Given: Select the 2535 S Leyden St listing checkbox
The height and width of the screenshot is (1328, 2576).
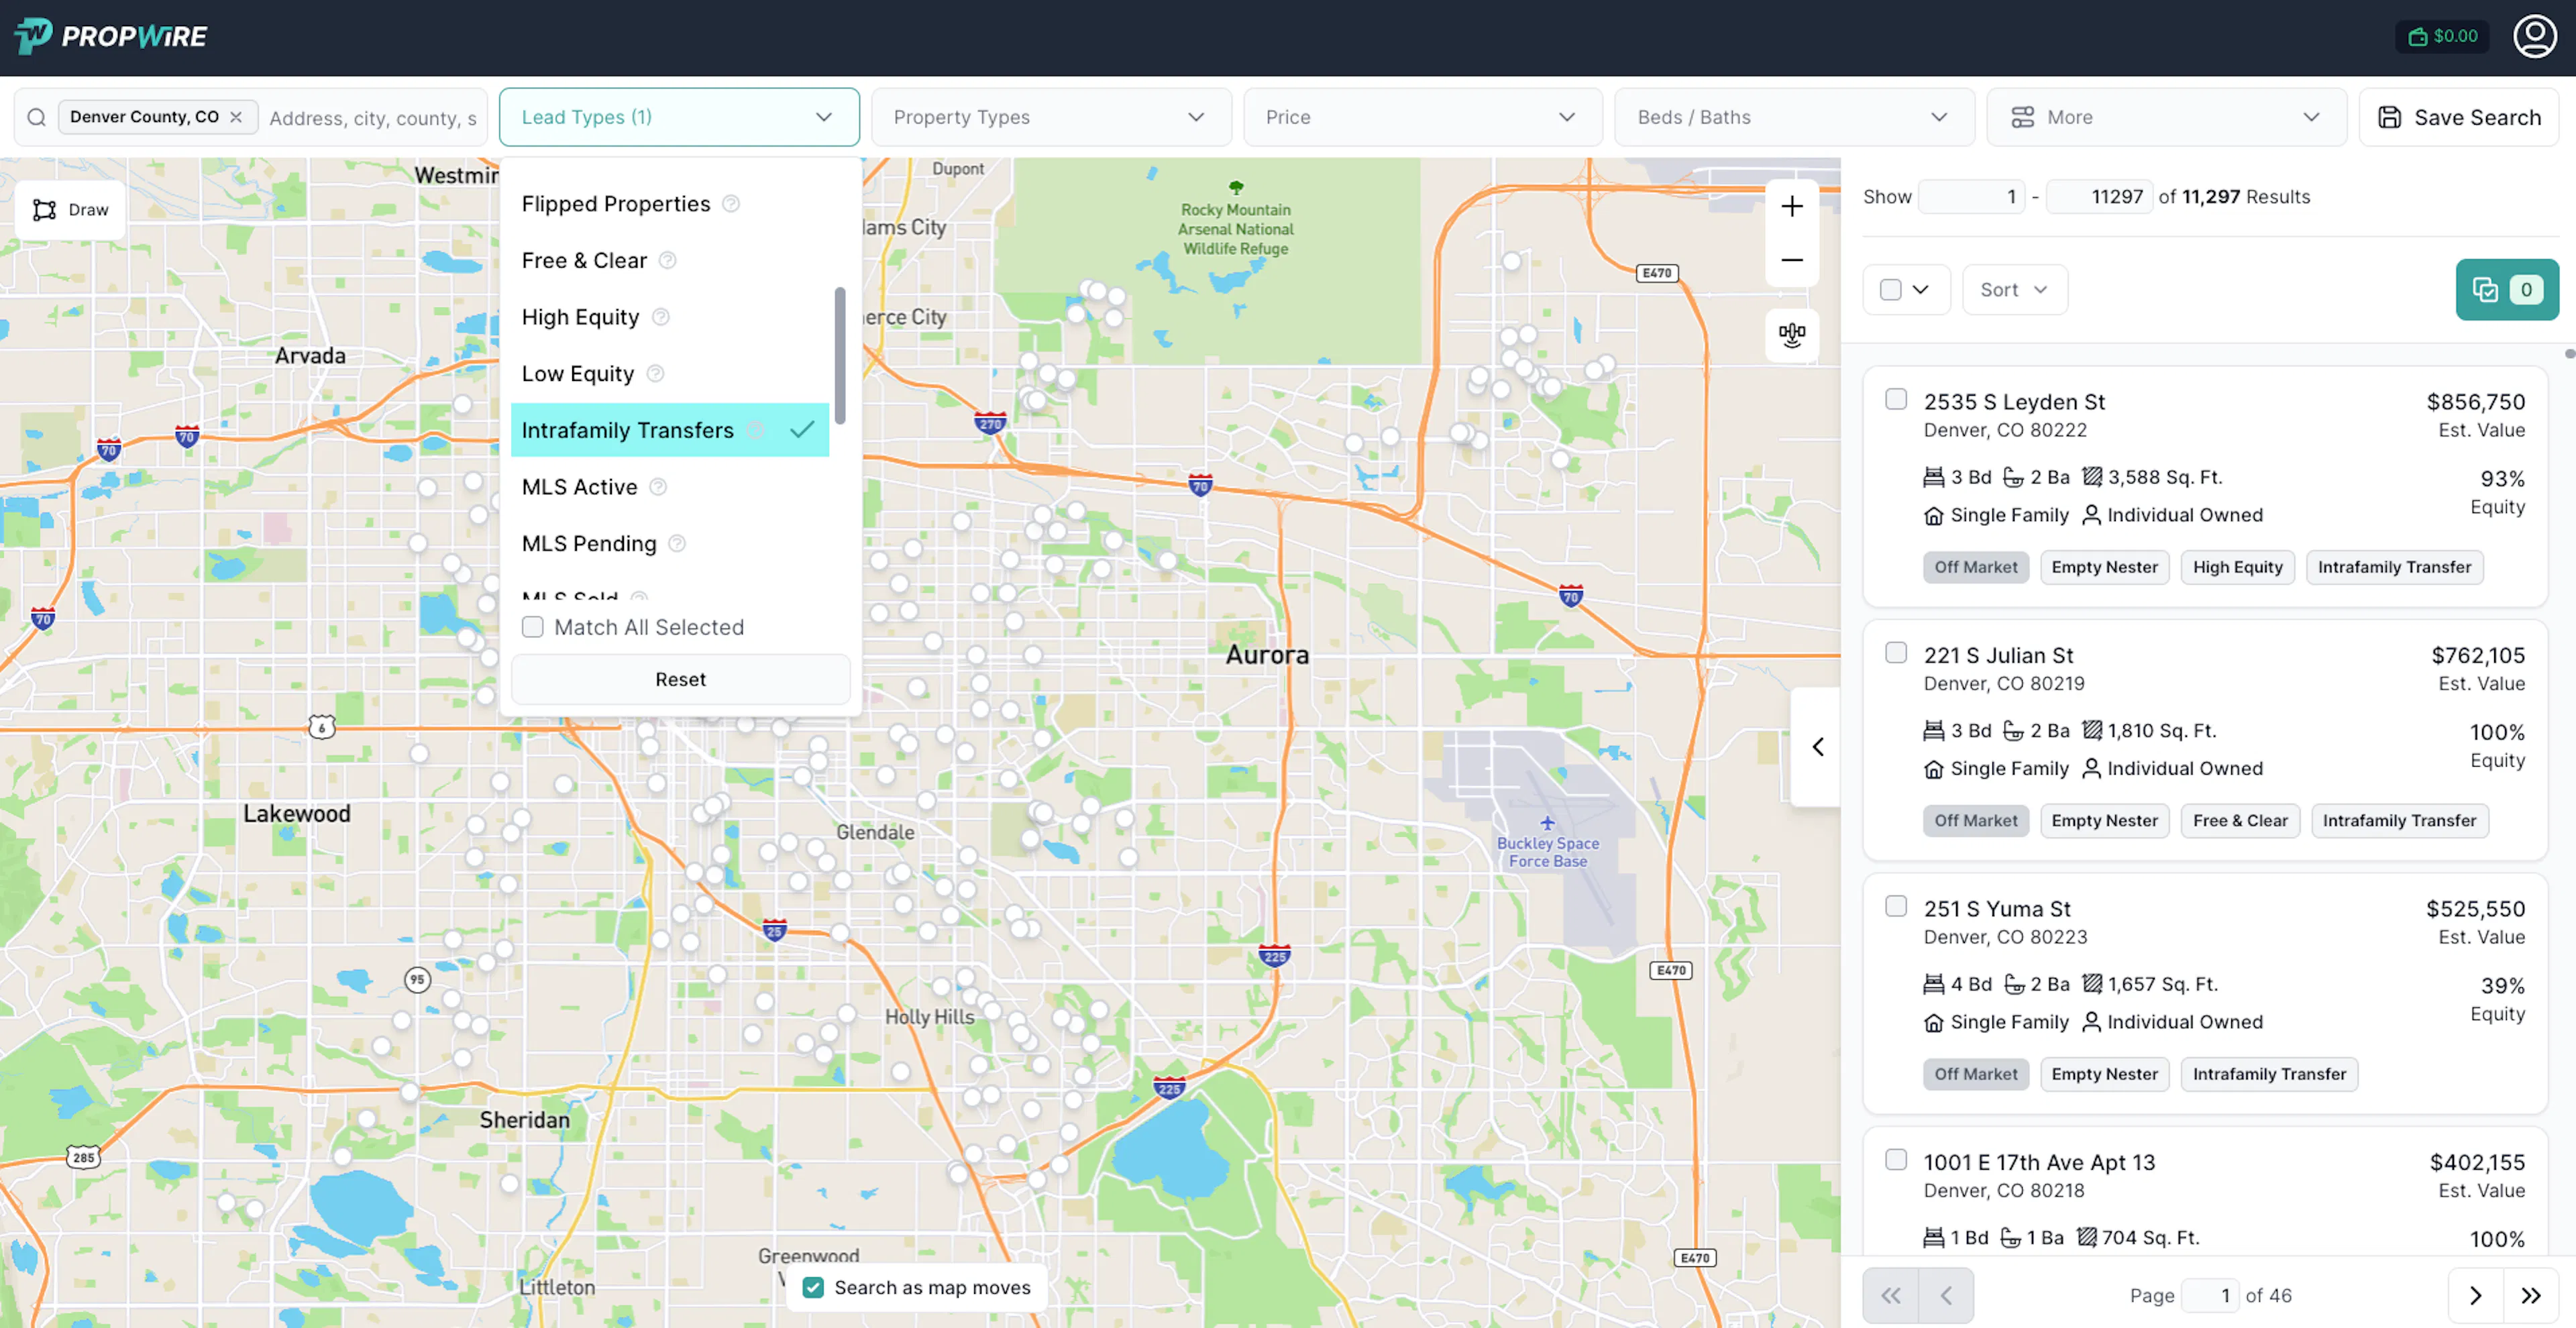Looking at the screenshot, I should click(x=1895, y=399).
